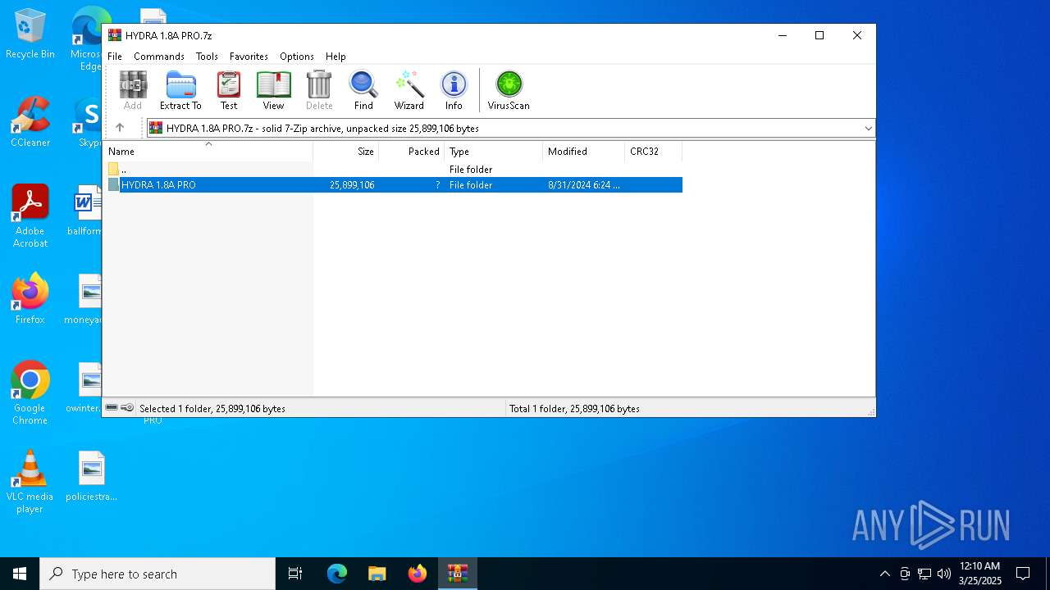The image size is (1050, 590).
Task: Show hidden system tray icons
Action: [884, 574]
